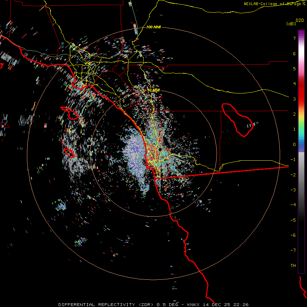Select the positive 1 dB scale tick label
Screen dimensions: 307x307
click(294, 129)
